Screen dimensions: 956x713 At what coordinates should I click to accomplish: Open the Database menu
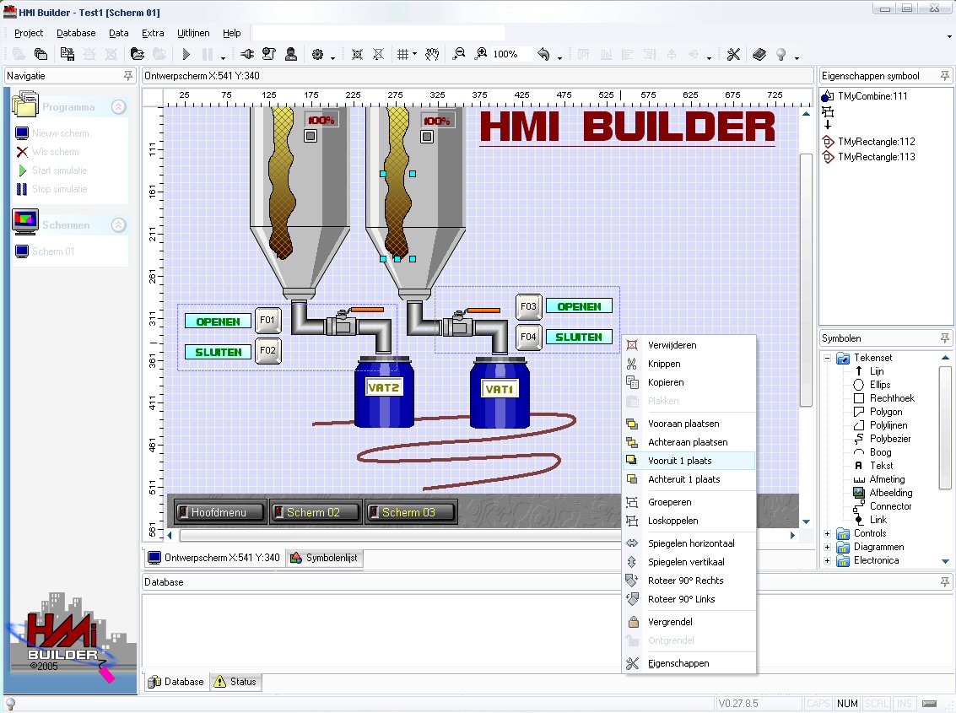[x=76, y=33]
